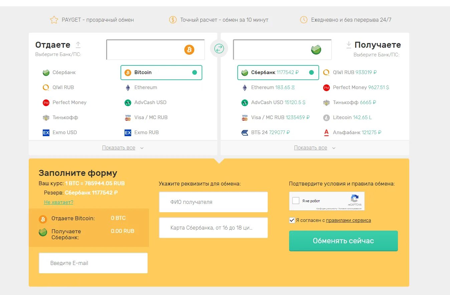This screenshot has width=450, height=295.
Task: Click the chevron under the Получаете list
Action: pos(334,148)
